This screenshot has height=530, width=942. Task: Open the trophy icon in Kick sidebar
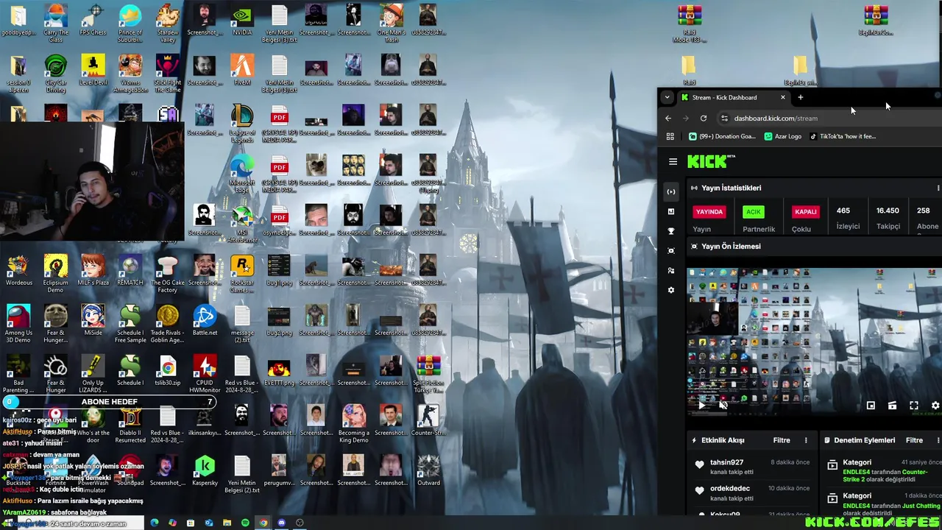pos(670,231)
